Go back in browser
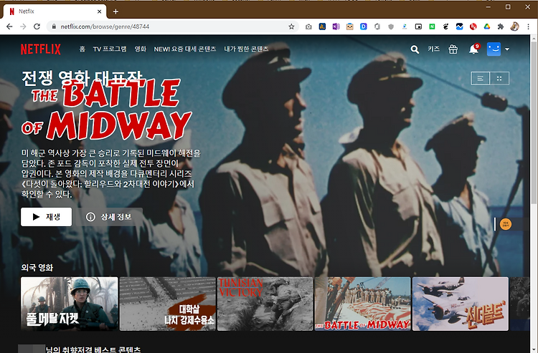This screenshot has height=353, width=538. point(9,26)
